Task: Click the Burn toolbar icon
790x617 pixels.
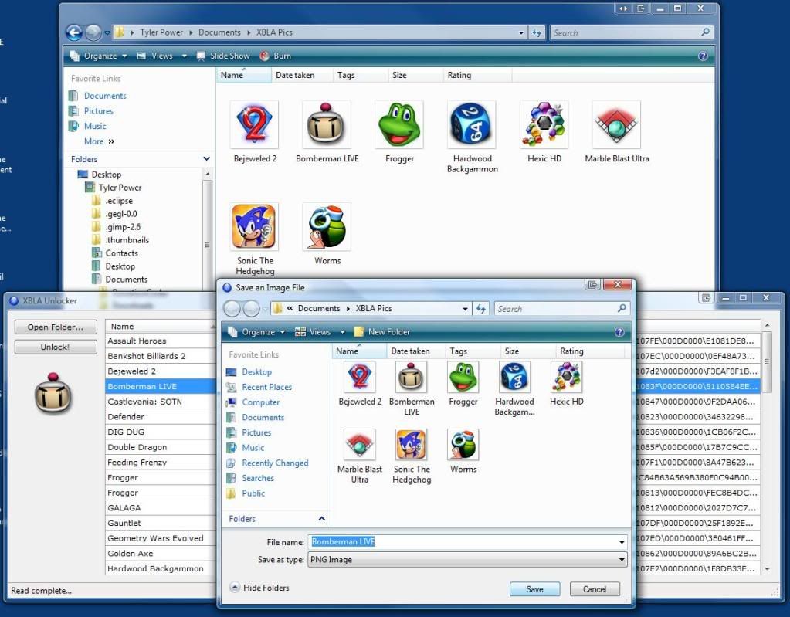Action: tap(275, 56)
